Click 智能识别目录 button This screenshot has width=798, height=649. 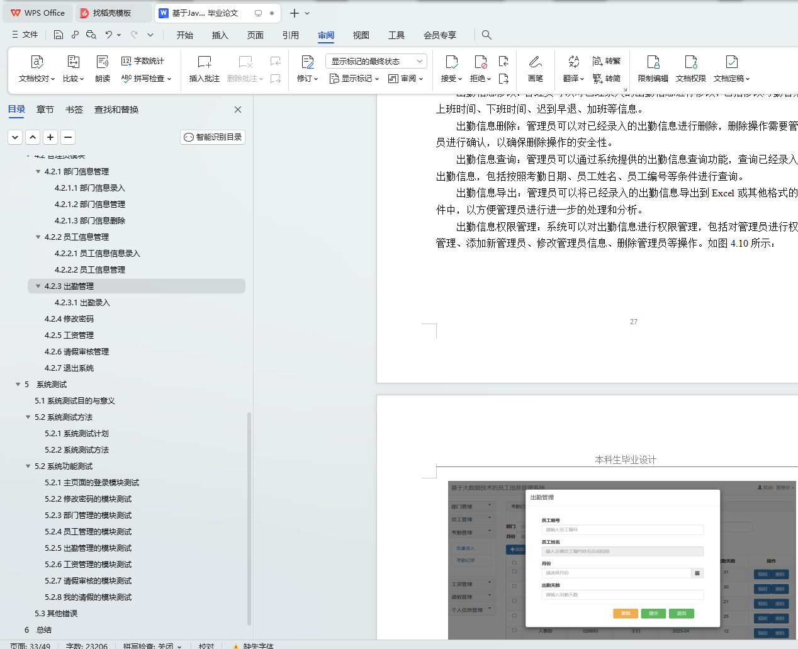pyautogui.click(x=213, y=137)
